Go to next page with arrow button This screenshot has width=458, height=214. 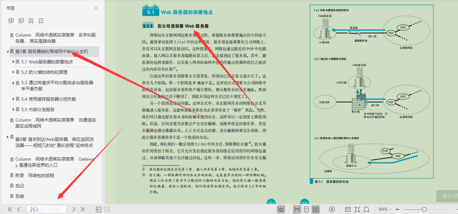[x=73, y=209]
